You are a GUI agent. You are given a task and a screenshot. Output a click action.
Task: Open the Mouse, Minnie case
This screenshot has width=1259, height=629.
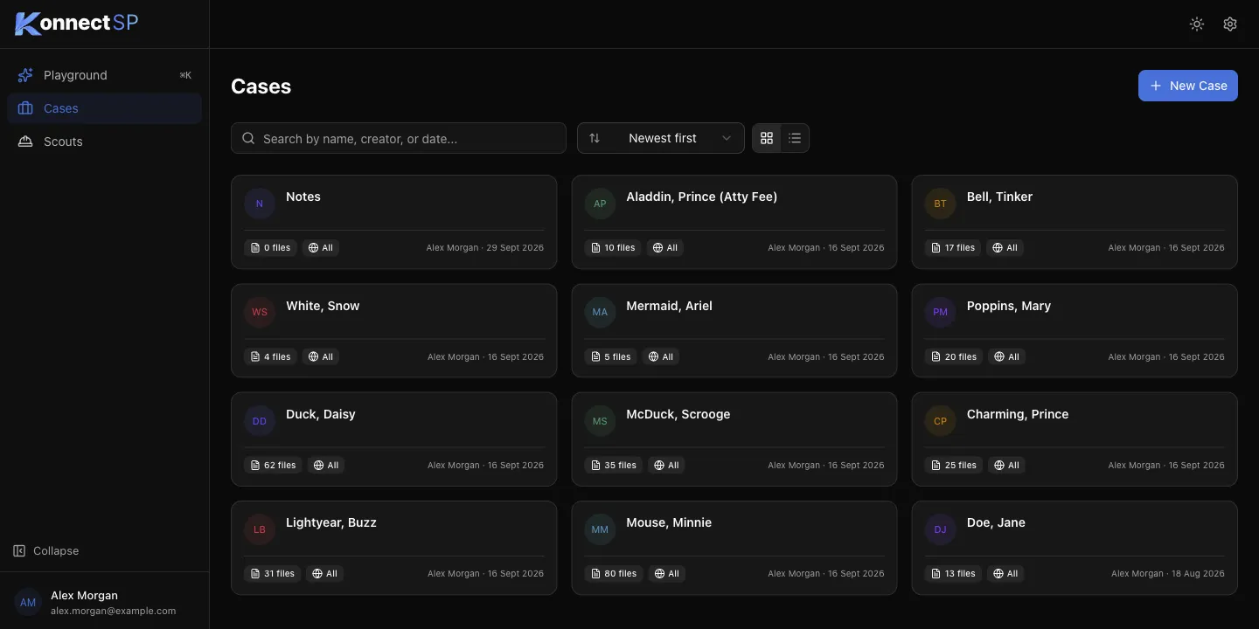[734, 548]
